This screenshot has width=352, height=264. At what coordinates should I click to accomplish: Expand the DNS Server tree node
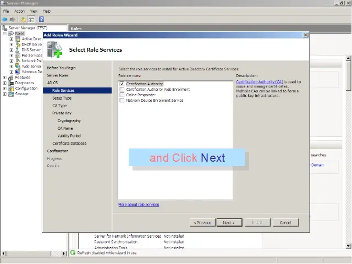11,50
